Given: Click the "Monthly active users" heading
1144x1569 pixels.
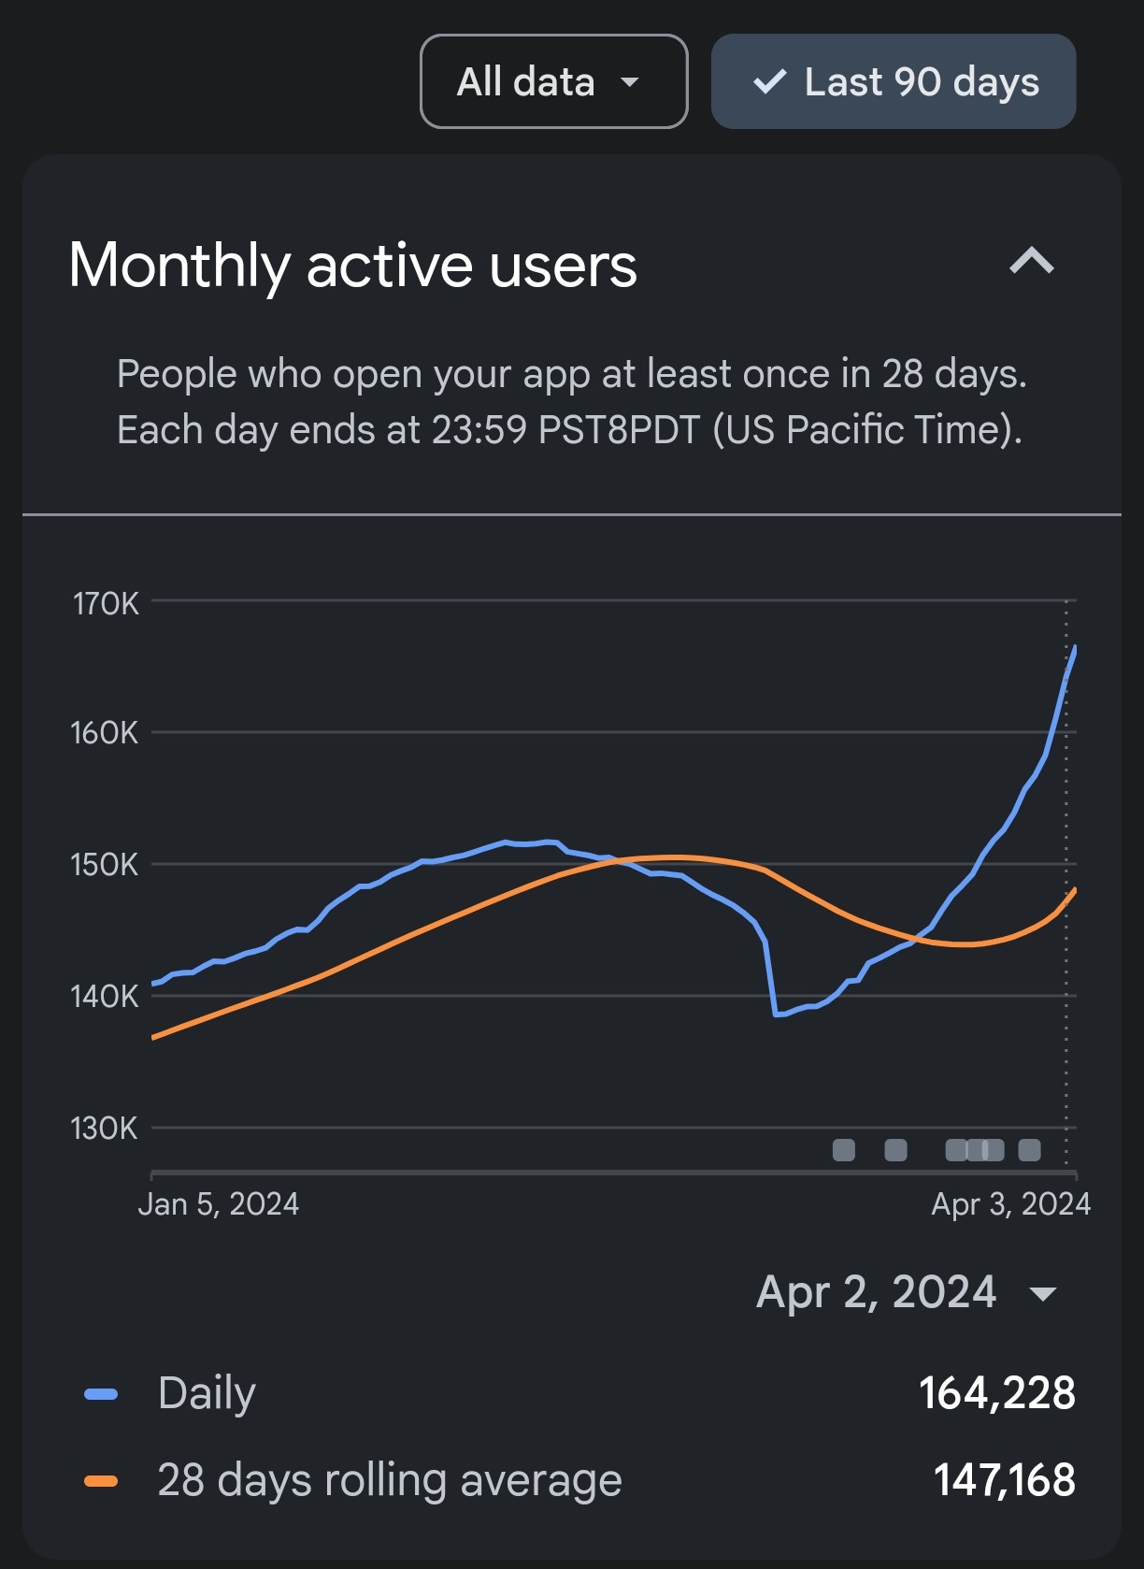Looking at the screenshot, I should (352, 266).
